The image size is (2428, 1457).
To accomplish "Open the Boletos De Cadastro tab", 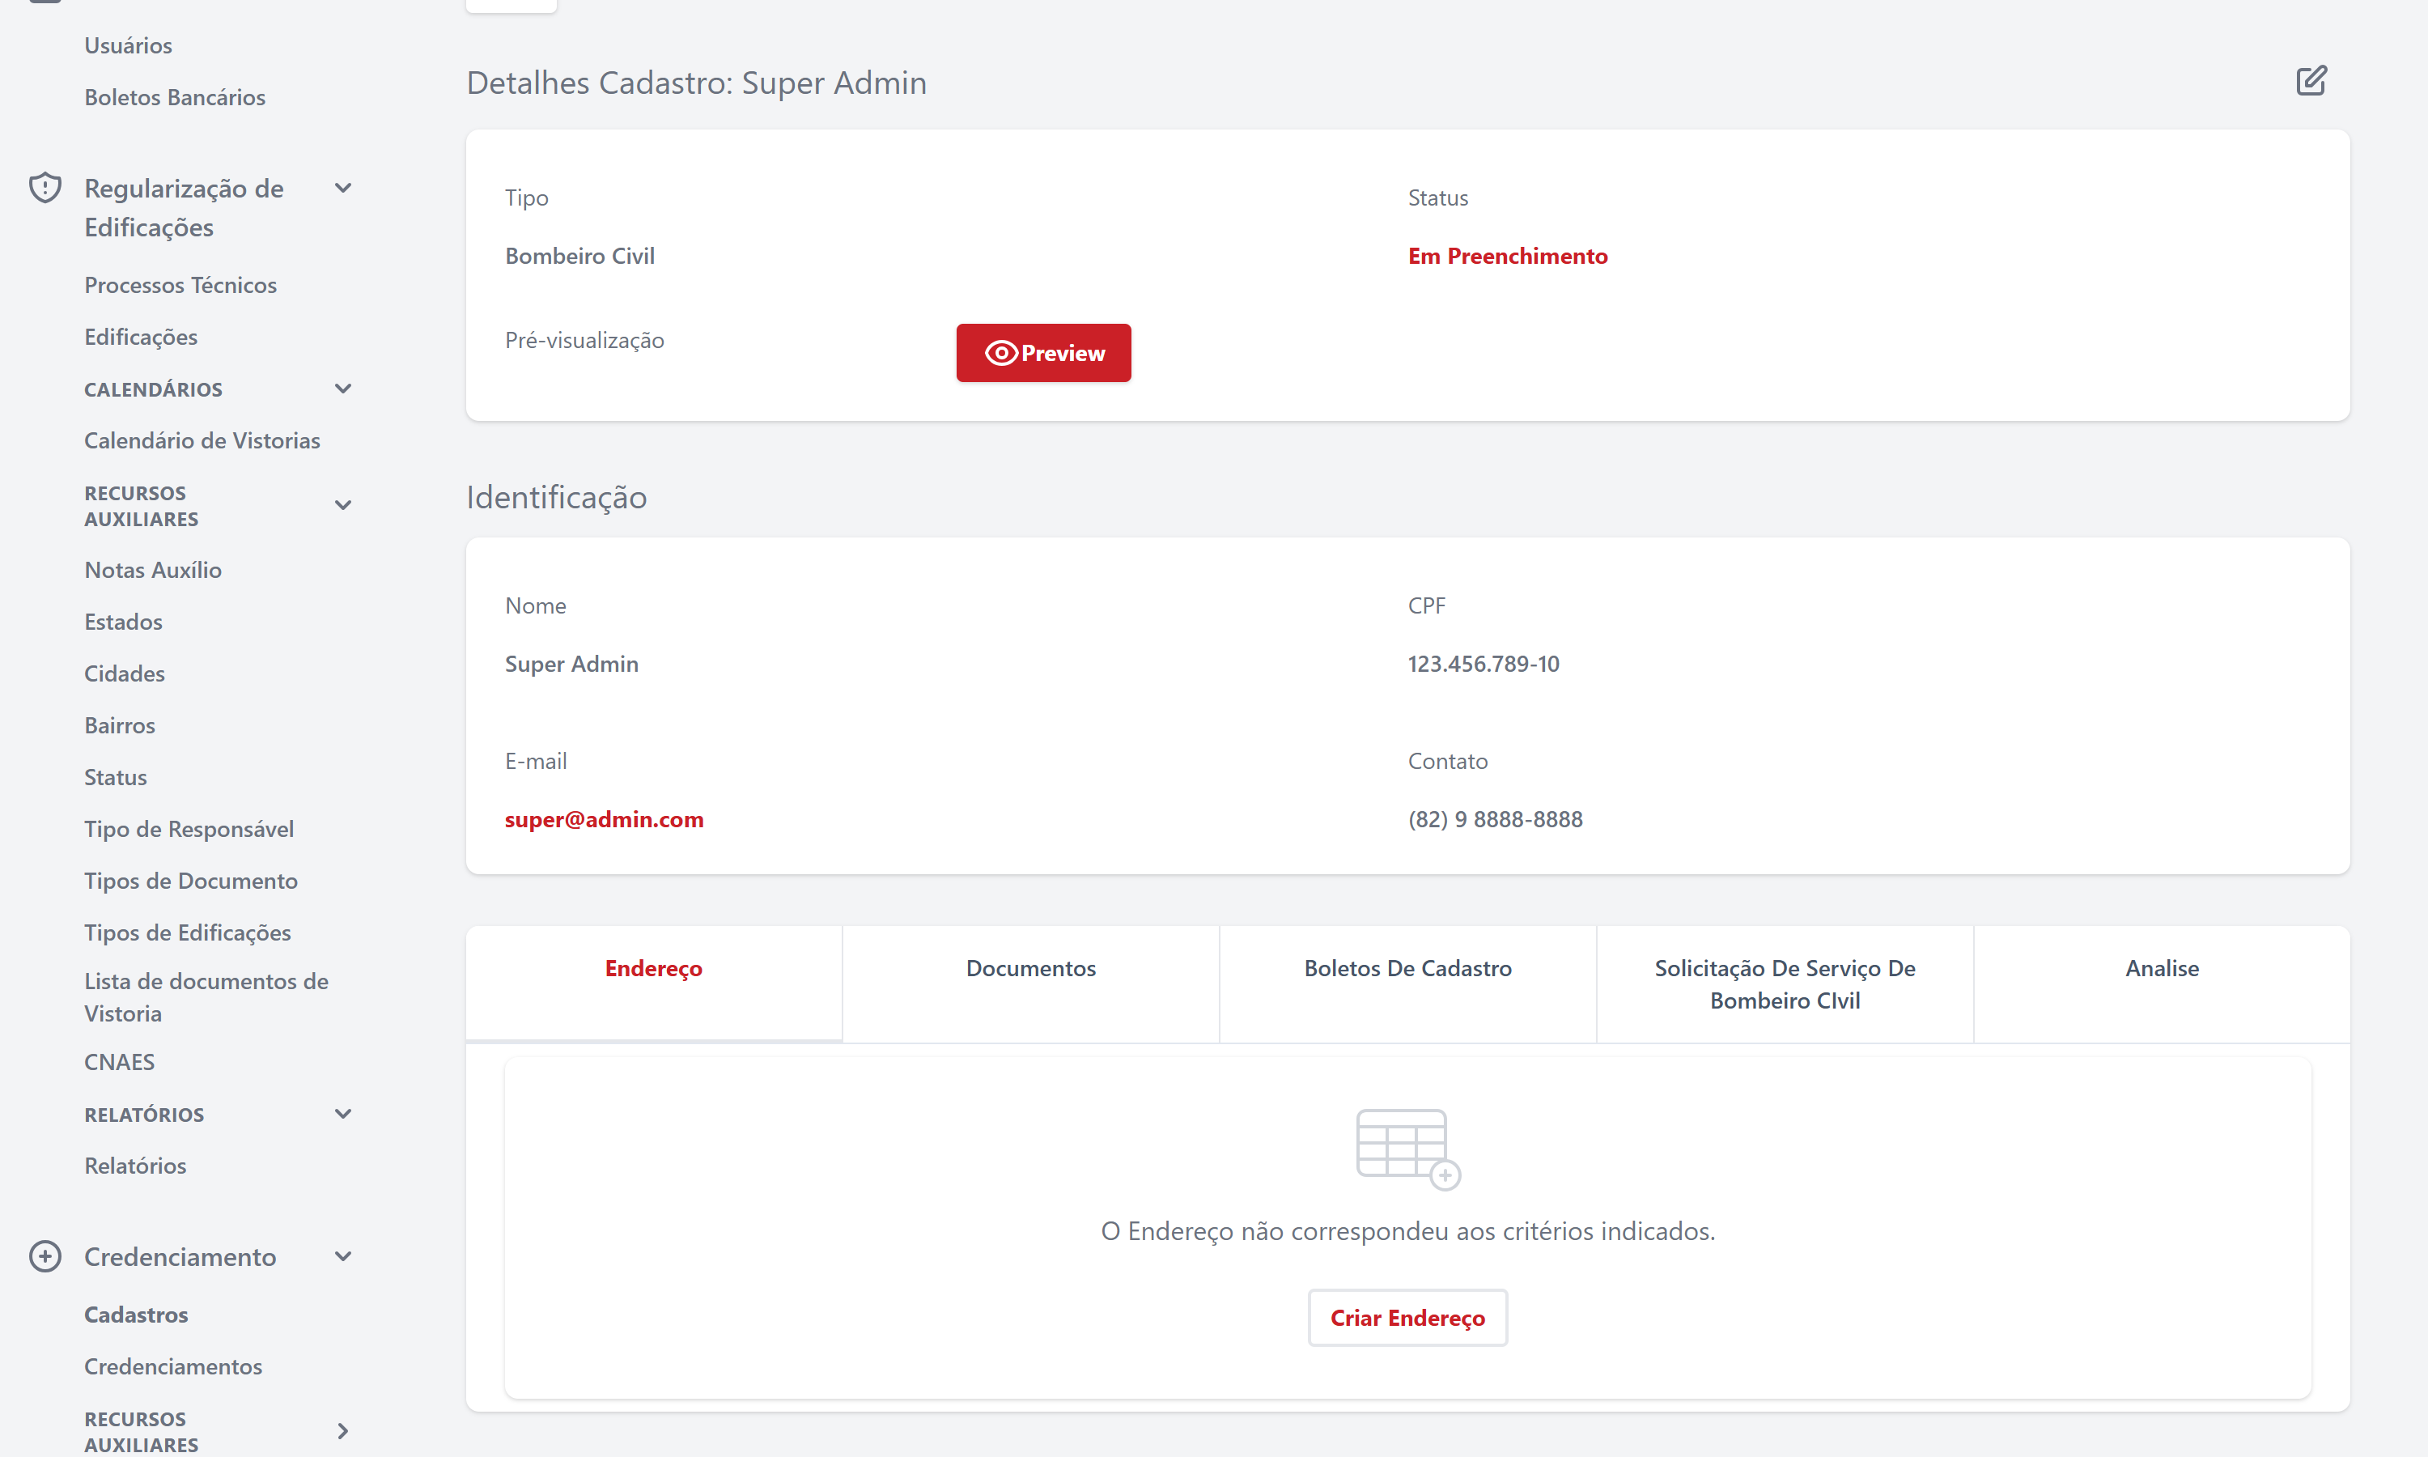I will (1407, 968).
